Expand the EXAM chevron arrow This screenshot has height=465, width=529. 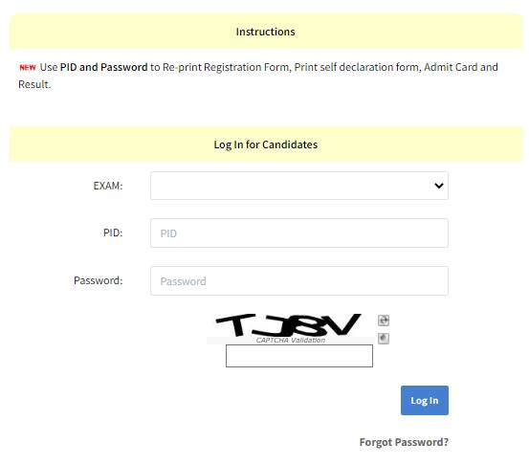(438, 186)
